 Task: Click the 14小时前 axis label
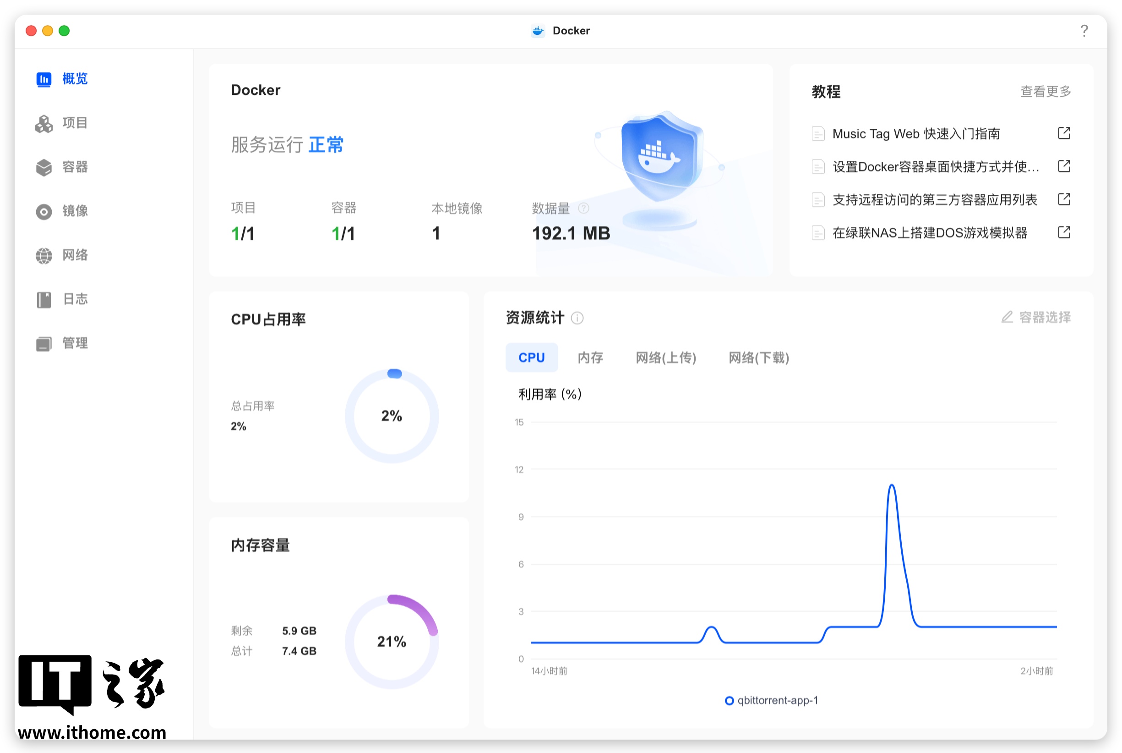549,671
